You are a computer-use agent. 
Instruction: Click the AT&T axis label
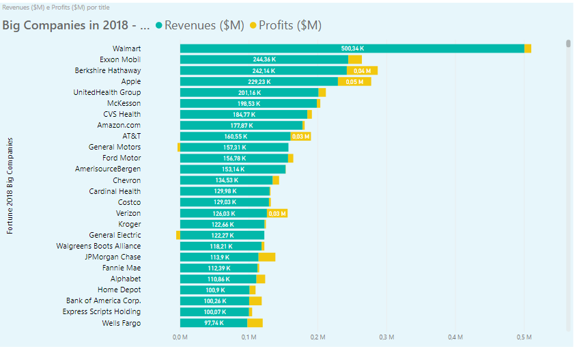[x=132, y=137]
